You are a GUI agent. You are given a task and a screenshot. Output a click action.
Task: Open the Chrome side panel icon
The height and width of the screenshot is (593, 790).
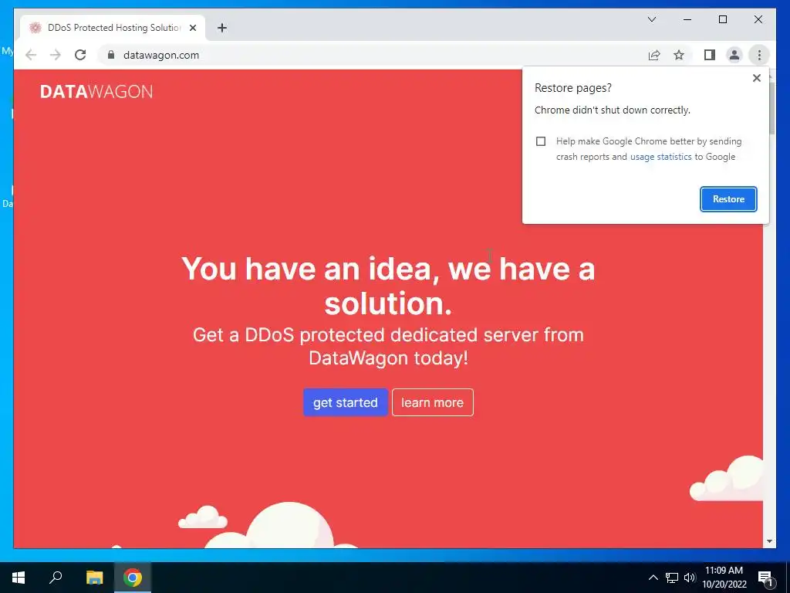710,55
